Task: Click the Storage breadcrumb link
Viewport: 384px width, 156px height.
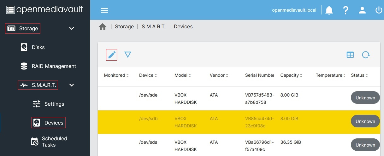Action: coord(124,27)
